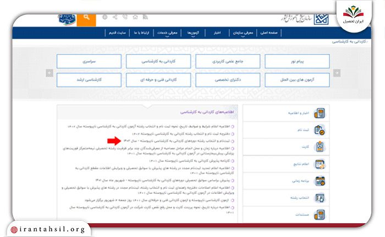The width and height of the screenshot is (385, 237).
Task: Open ثبت‌نام و انتخاب رشته دوره‌های کاردانی link
Action: coord(177,141)
